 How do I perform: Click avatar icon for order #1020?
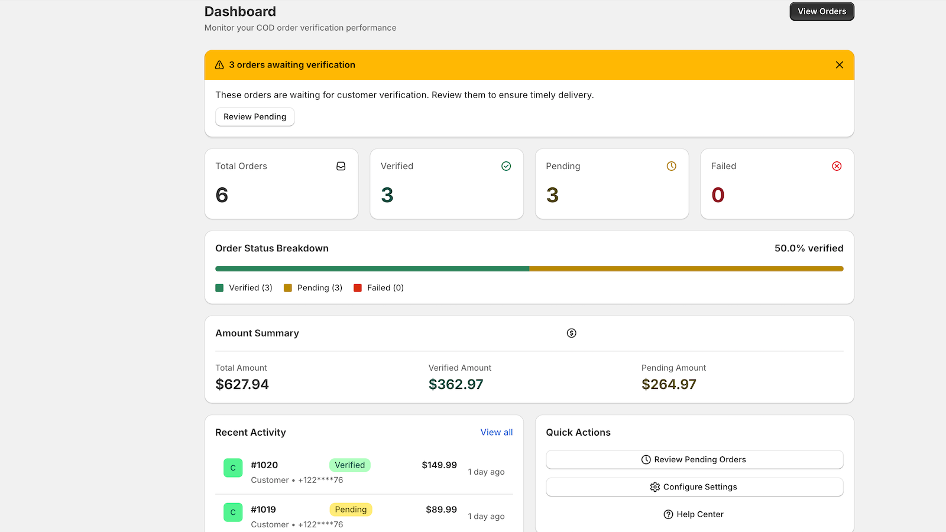click(233, 468)
